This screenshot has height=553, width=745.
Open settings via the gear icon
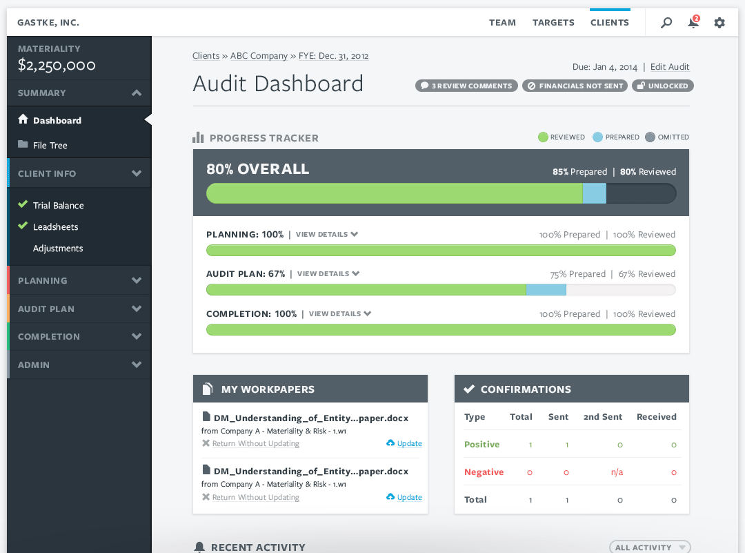(x=719, y=22)
